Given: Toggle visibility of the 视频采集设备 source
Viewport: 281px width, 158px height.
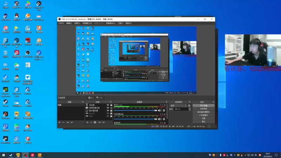Looking at the screenshot, I should coord(108,108).
